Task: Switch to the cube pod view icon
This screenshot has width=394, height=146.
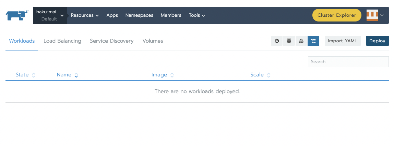Action: point(277,41)
